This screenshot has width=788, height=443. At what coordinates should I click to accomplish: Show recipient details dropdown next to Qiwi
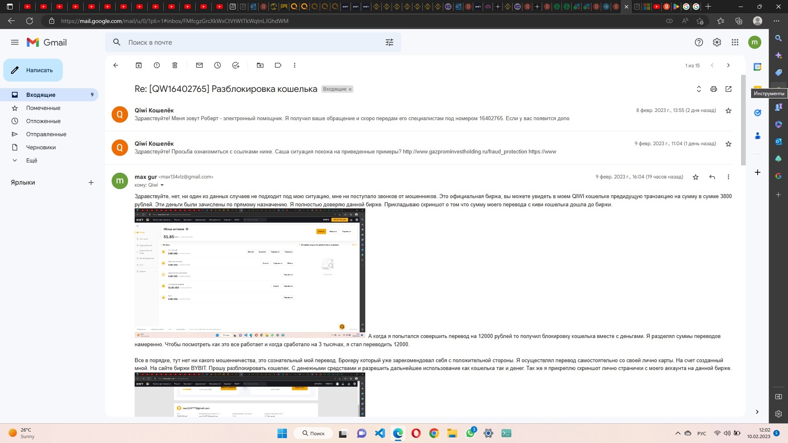point(162,185)
